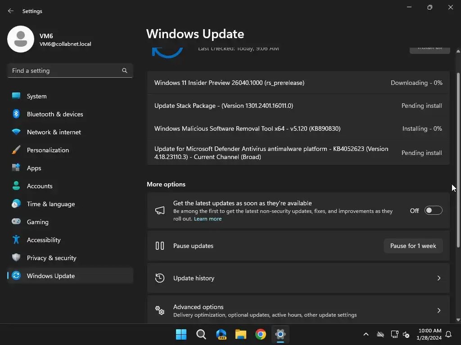The width and height of the screenshot is (461, 345).
Task: Click the More options heading
Action: point(166,184)
